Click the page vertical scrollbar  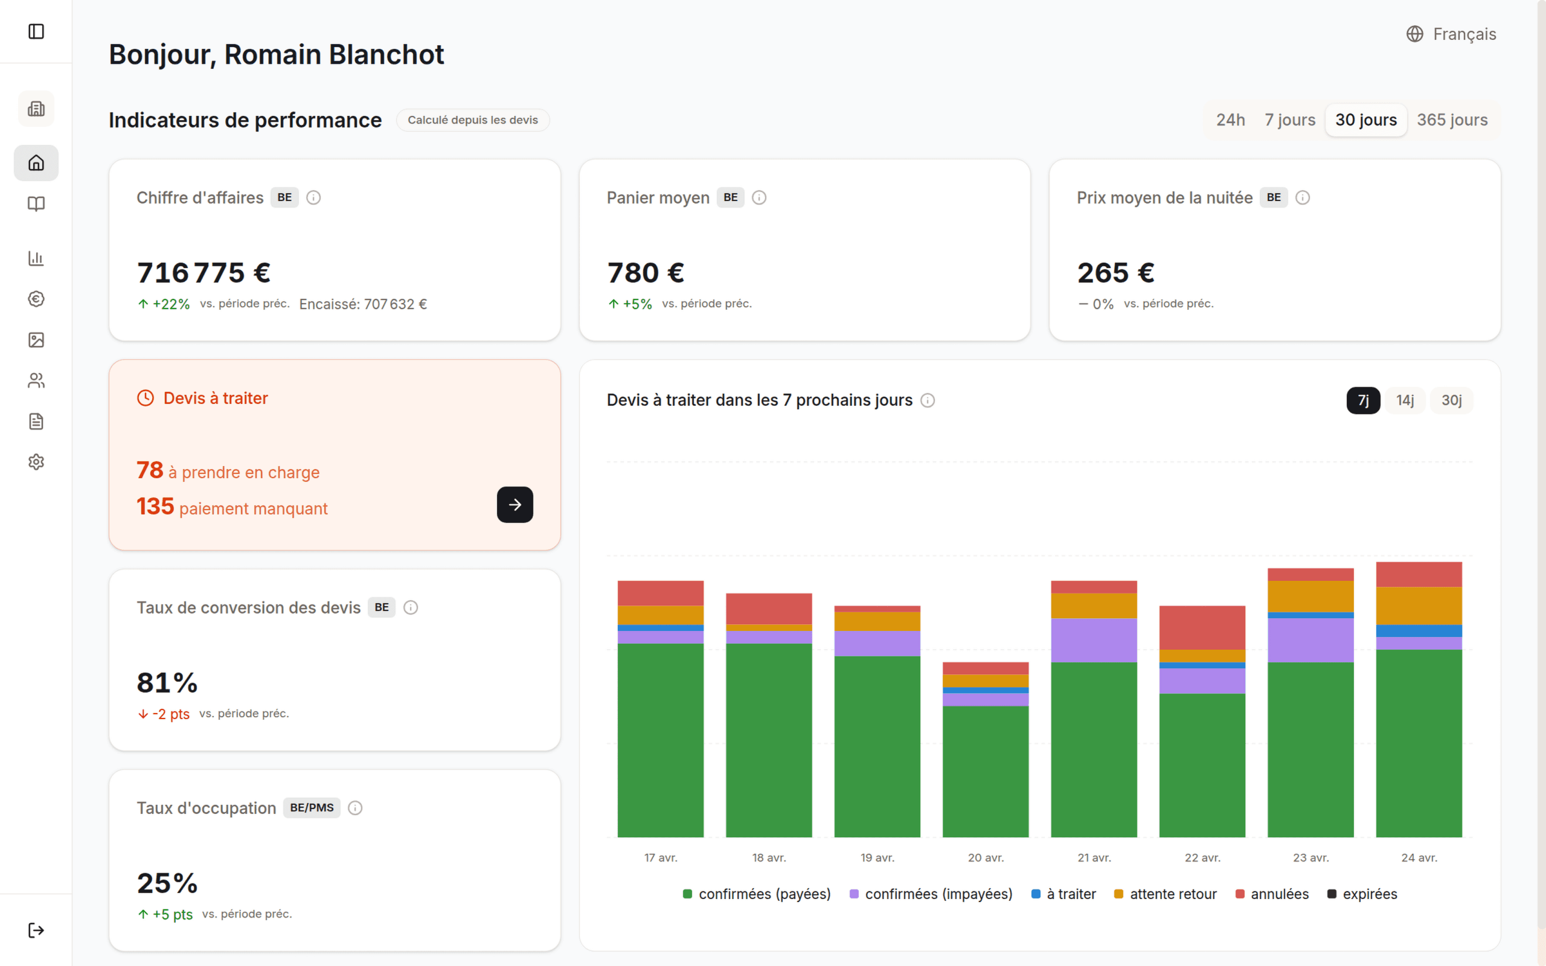tap(1541, 465)
